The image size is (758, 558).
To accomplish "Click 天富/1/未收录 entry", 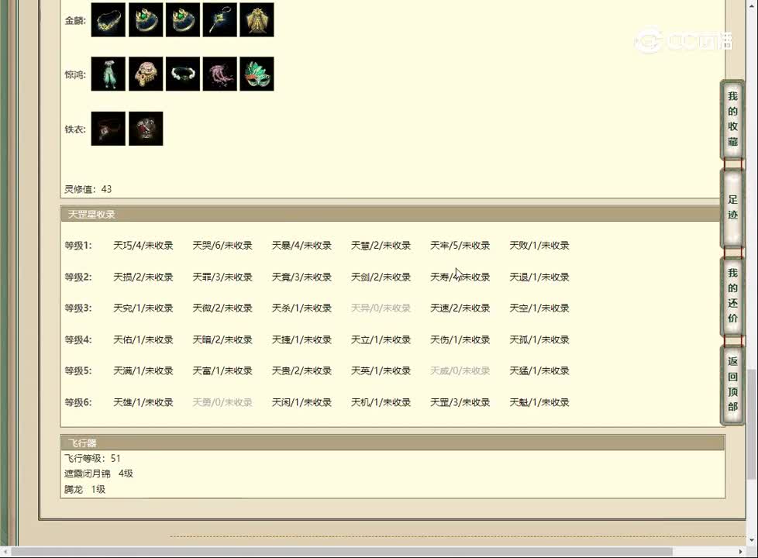I will [x=222, y=371].
